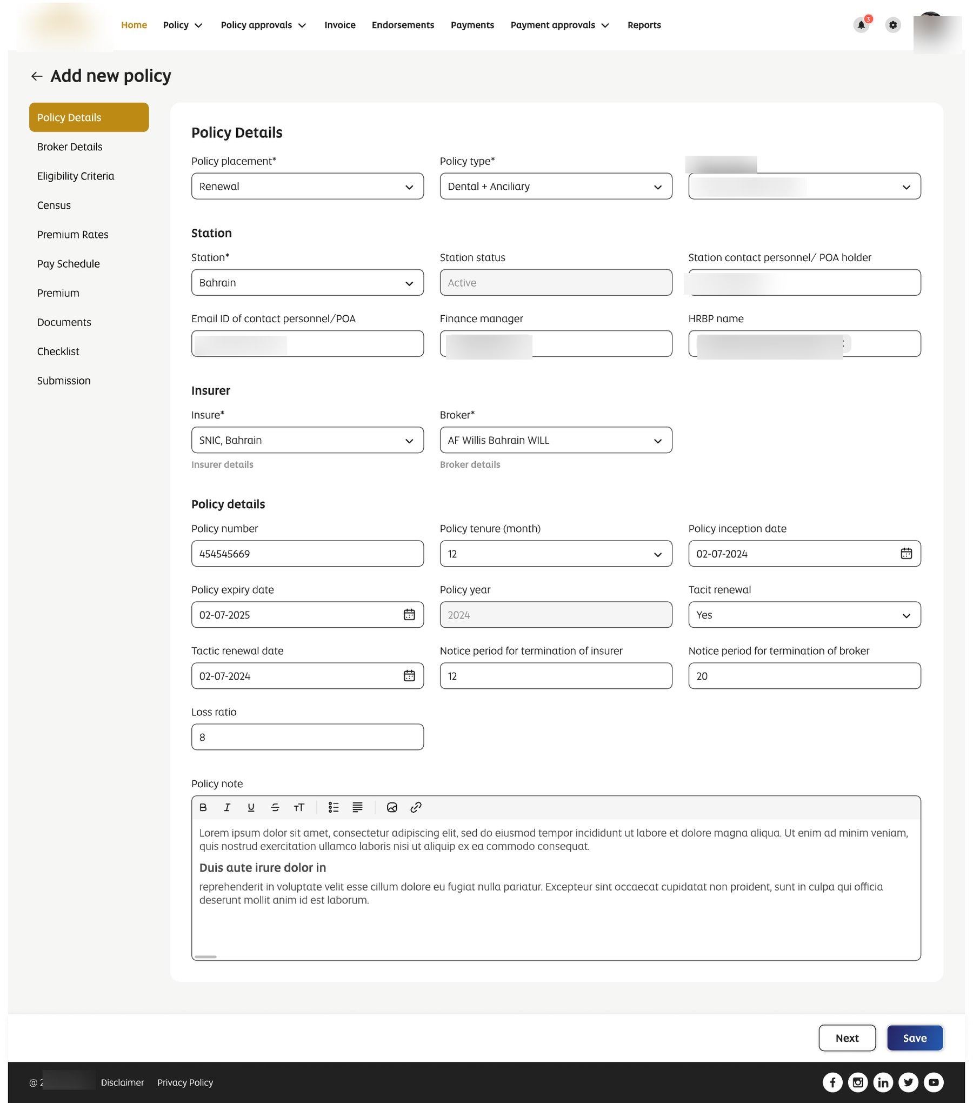Insert a bulleted list in Policy note
The width and height of the screenshot is (973, 1103).
click(x=334, y=807)
